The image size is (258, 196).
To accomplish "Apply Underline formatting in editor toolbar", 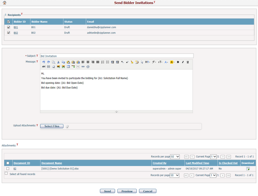I will pos(188,62).
